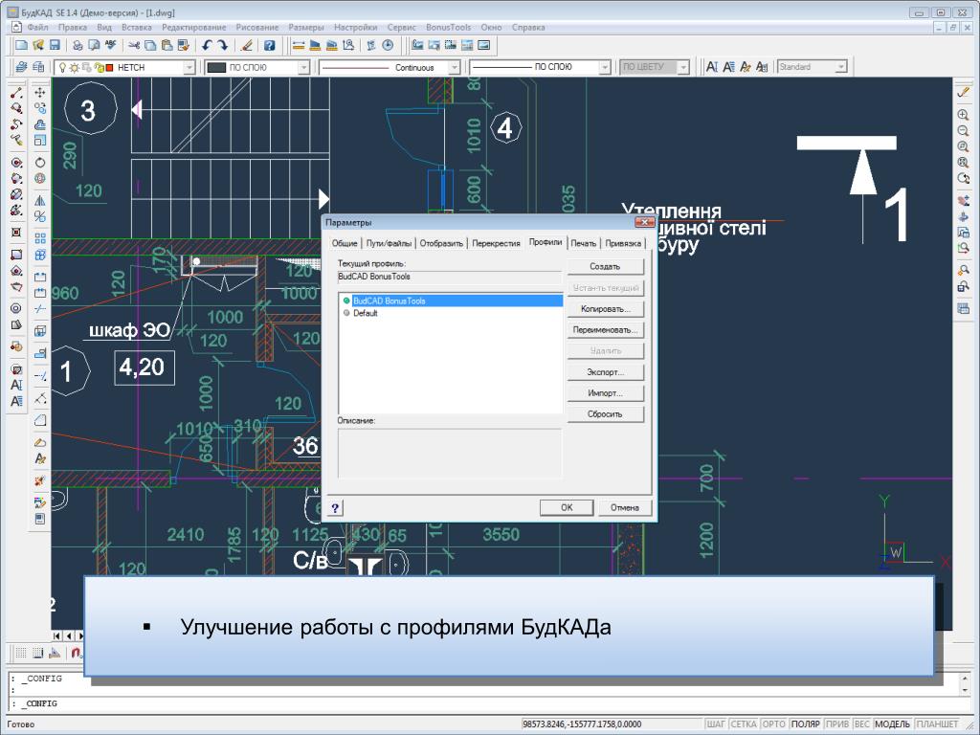The width and height of the screenshot is (980, 735).
Task: Toggle СЕТКА grid in status bar
Action: tap(744, 724)
